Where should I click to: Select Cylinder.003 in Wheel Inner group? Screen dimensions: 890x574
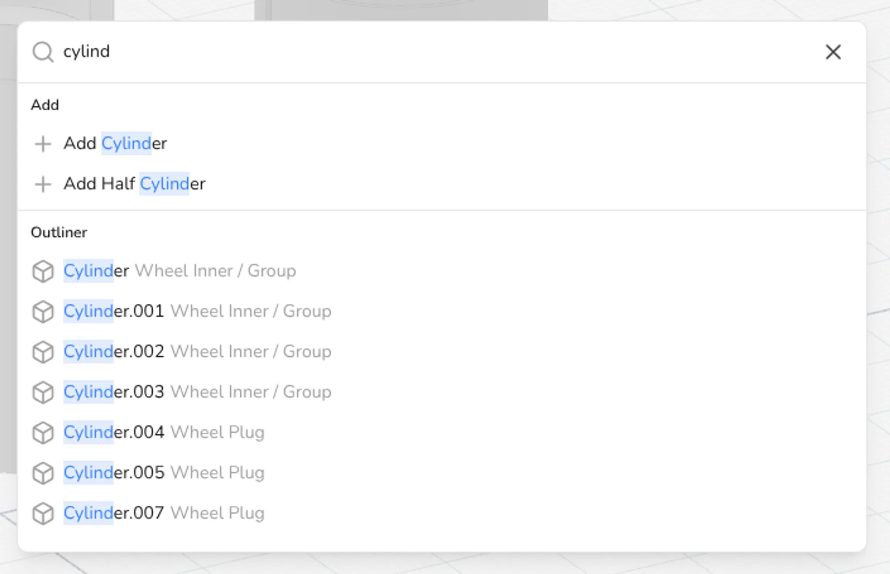[x=442, y=392]
